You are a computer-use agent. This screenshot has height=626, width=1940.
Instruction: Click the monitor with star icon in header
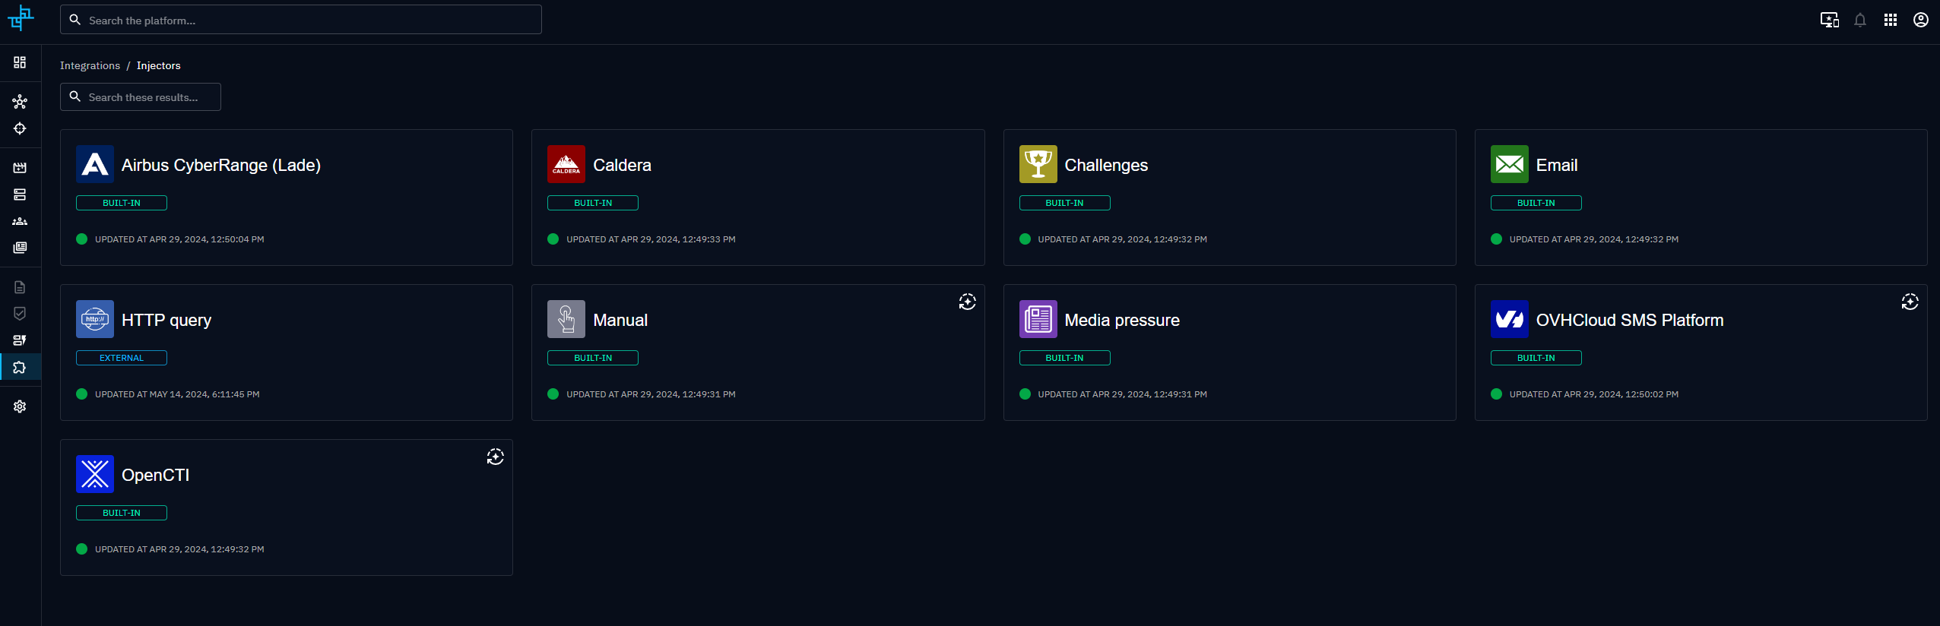(1829, 21)
